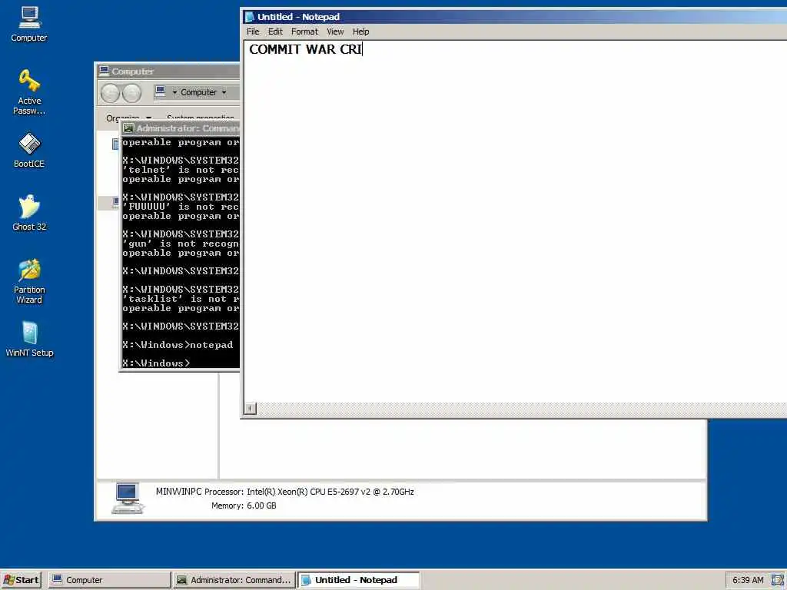The width and height of the screenshot is (787, 590).
Task: Click the Computer window title bar icon
Action: click(x=104, y=71)
